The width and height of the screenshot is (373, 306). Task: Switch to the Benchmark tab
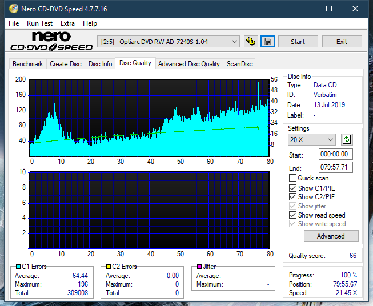[x=28, y=64]
